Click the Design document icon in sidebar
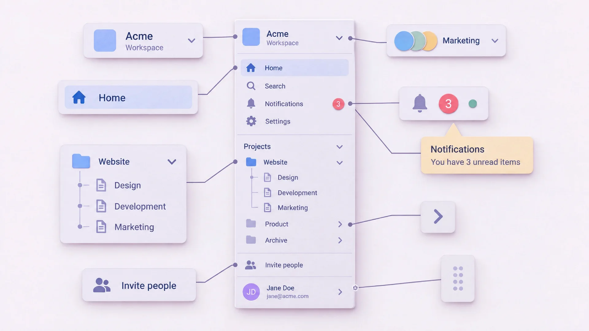This screenshot has height=331, width=589. (268, 177)
